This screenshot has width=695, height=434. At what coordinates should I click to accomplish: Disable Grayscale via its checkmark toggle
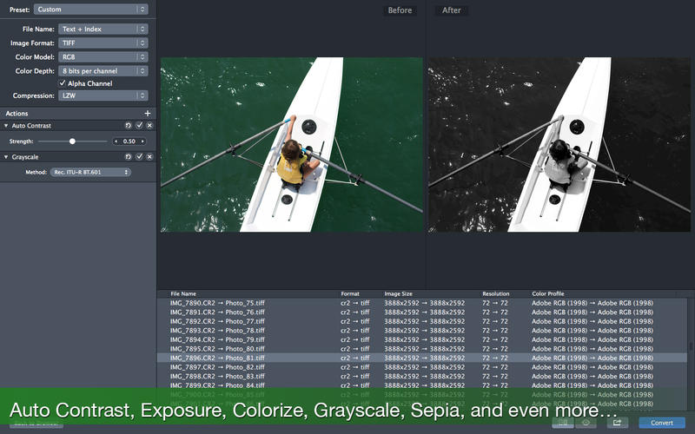[139, 157]
